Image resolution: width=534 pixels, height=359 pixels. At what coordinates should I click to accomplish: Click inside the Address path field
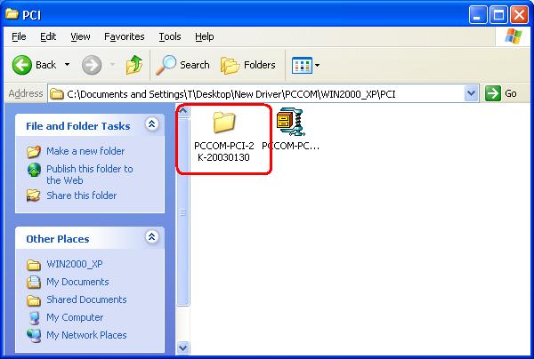point(257,93)
